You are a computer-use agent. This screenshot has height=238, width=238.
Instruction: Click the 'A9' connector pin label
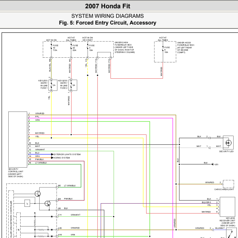click(59, 208)
